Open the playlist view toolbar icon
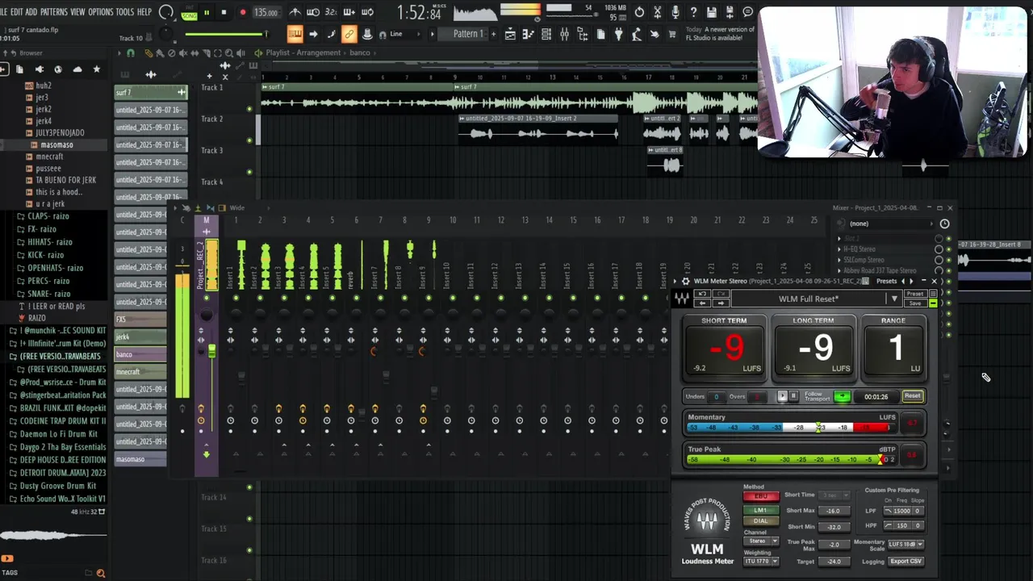1033x581 pixels. [x=510, y=34]
